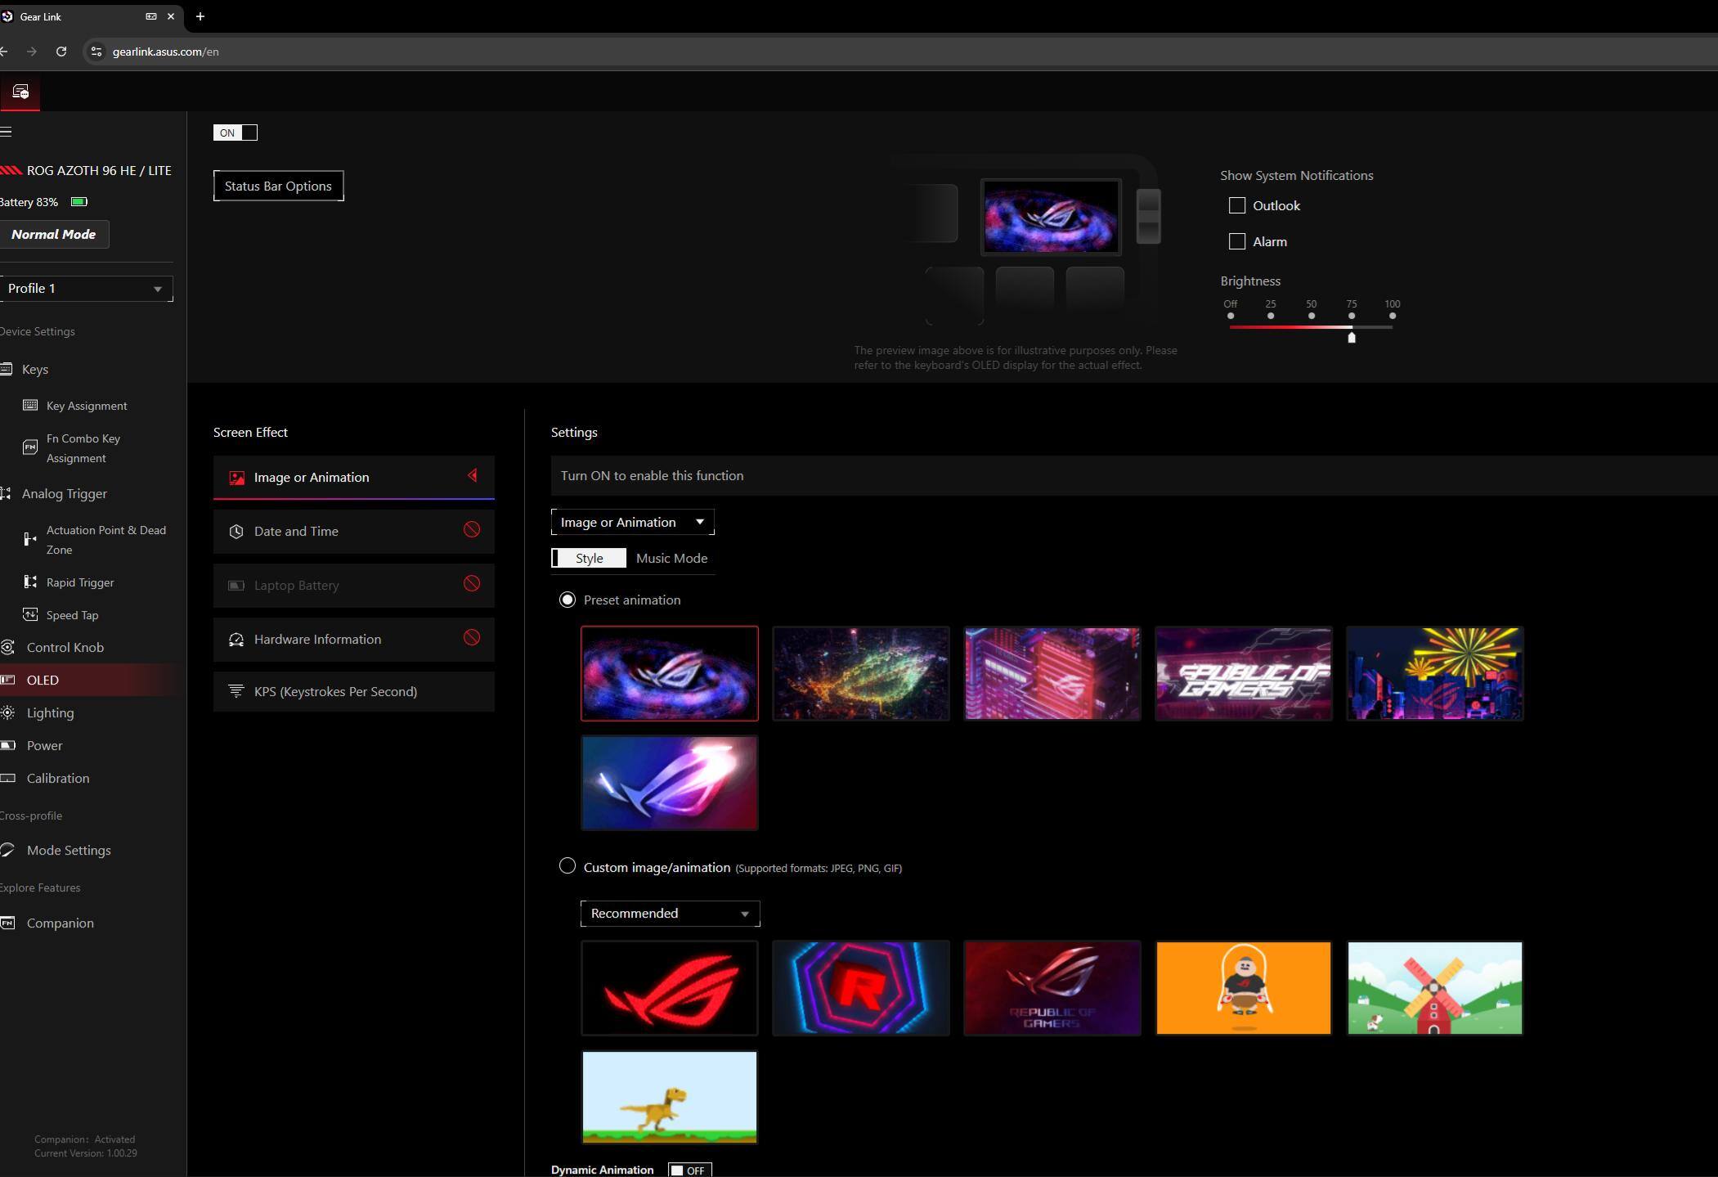Select Image or Animation screen effect
1718x1177 pixels.
click(354, 477)
